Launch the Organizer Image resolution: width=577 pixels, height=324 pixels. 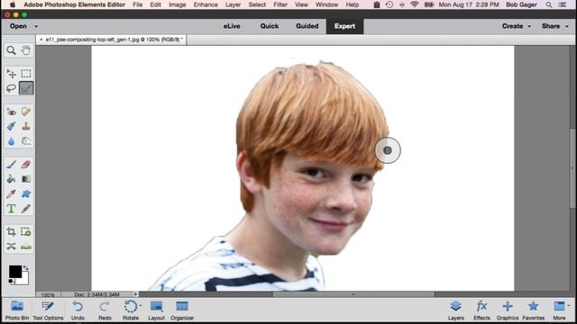coord(182,310)
